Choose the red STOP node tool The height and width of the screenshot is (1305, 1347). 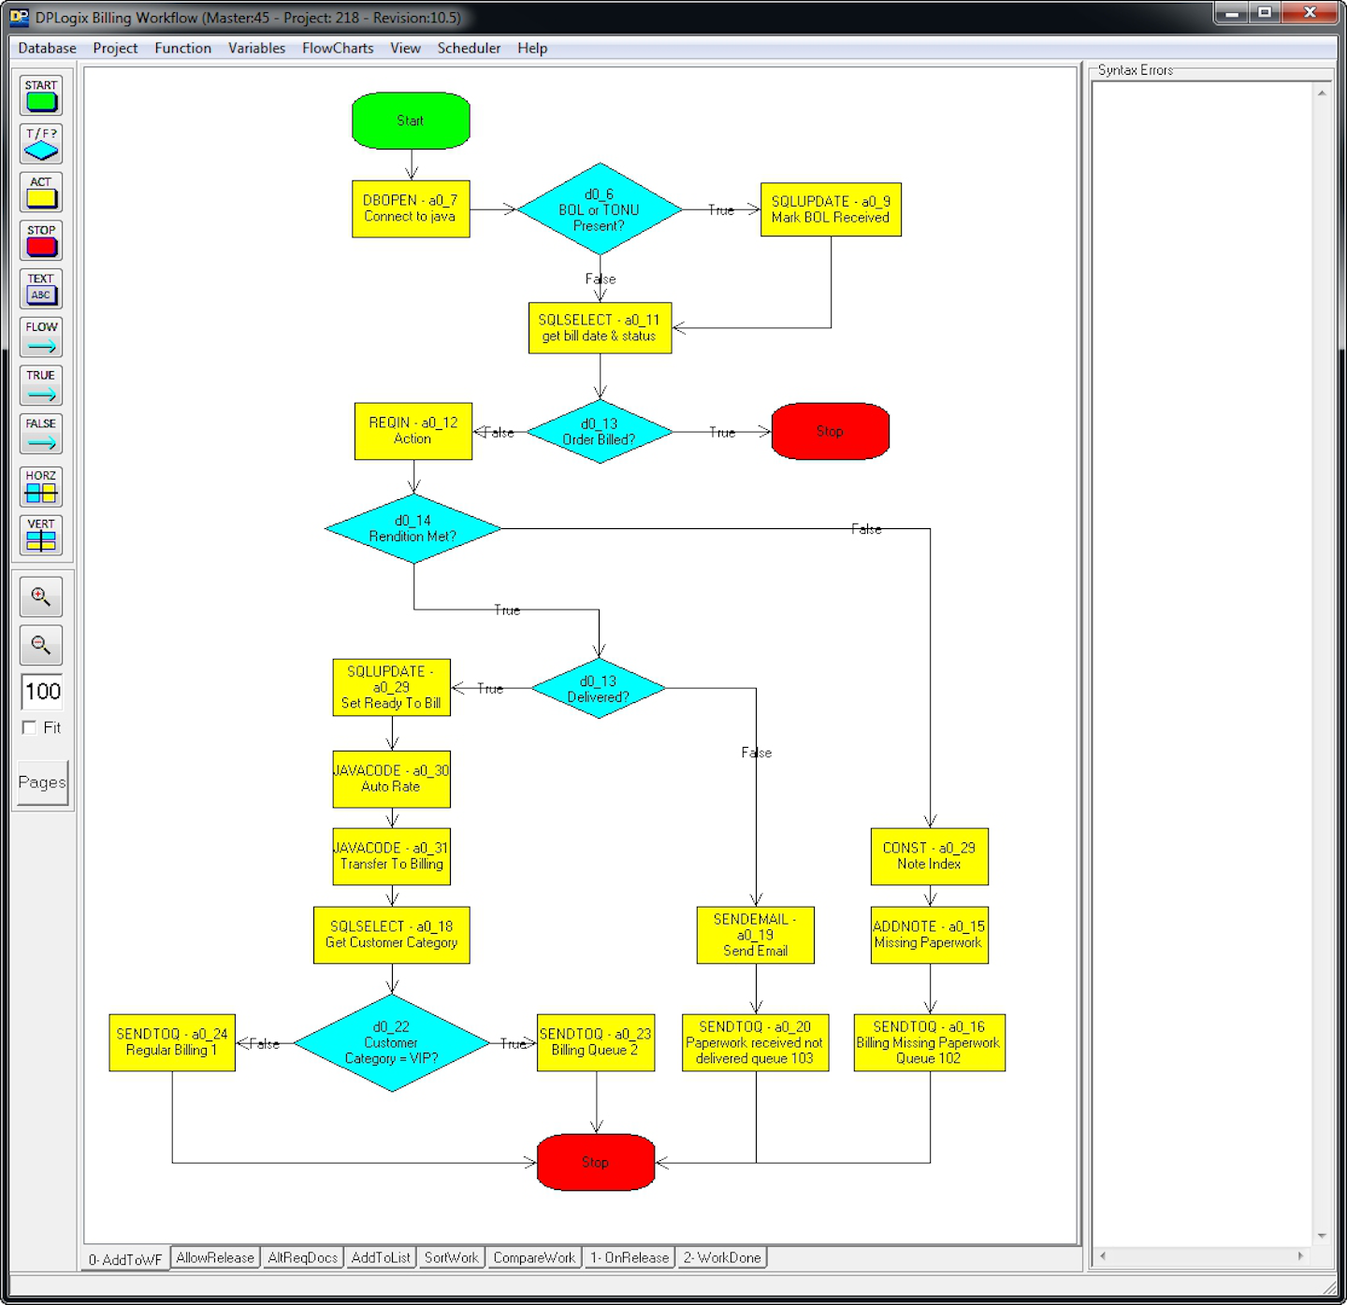[41, 240]
